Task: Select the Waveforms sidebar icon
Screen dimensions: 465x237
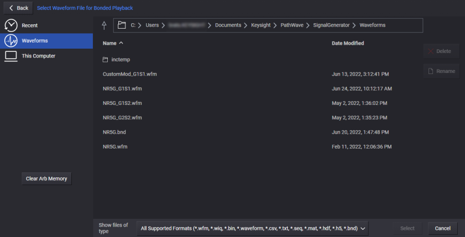Action: pos(11,41)
